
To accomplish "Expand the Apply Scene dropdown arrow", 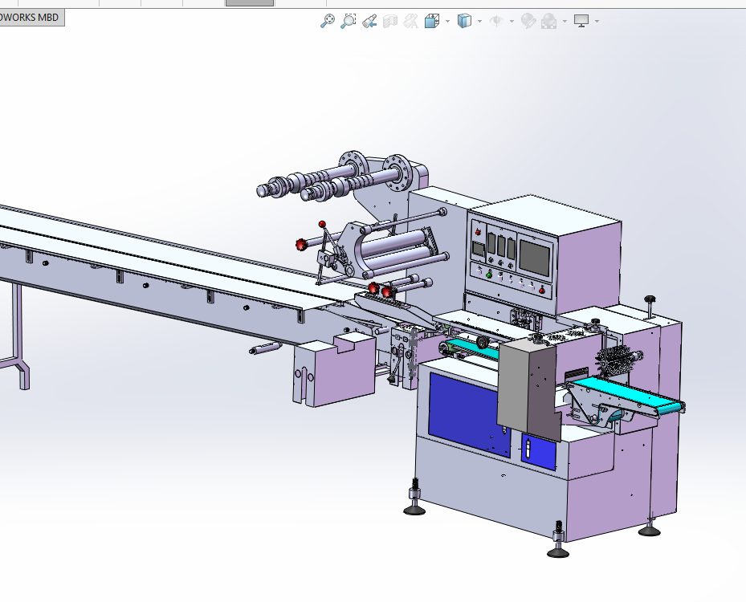I will coord(565,22).
